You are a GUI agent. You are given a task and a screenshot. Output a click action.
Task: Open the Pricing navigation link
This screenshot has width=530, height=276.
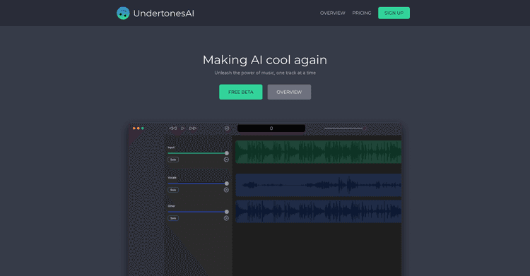362,13
